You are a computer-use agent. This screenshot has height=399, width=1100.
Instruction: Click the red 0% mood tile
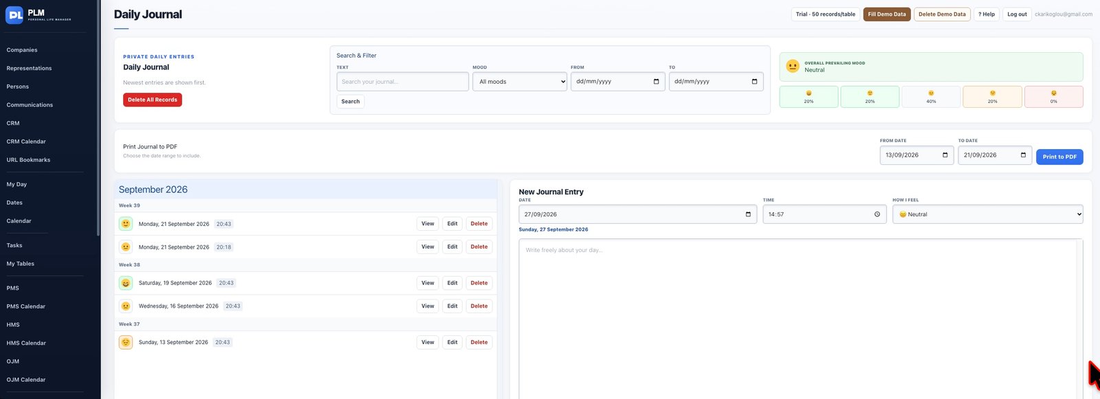[1053, 97]
